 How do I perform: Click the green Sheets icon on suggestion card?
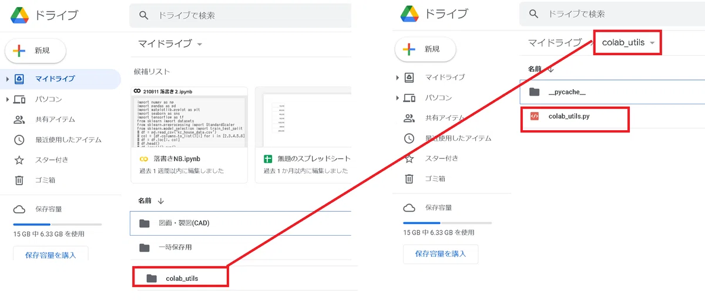click(268, 159)
